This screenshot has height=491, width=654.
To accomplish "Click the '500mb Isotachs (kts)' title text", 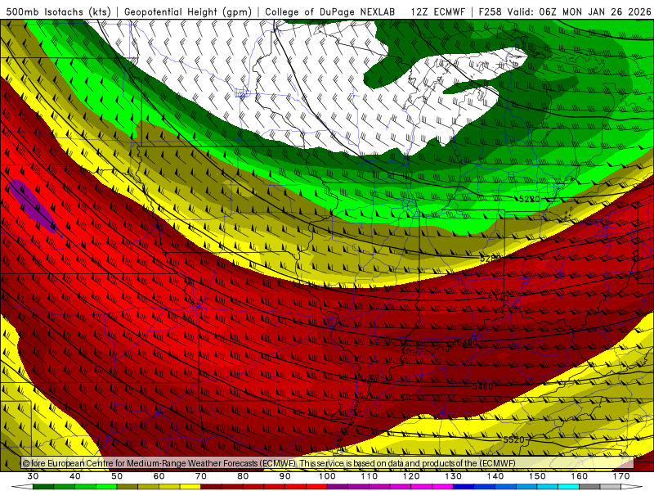I will point(59,12).
